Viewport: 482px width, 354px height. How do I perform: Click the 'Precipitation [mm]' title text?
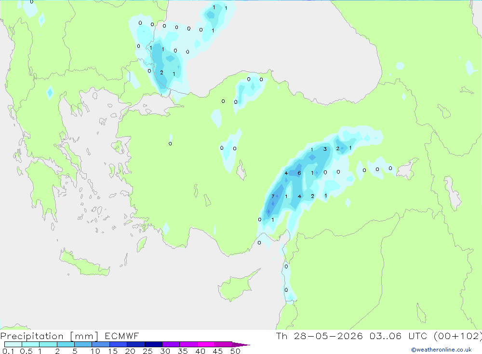coord(49,336)
